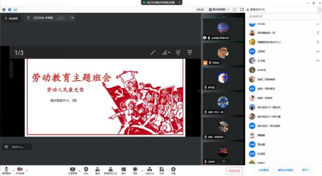
Task: Toggle the camera video button
Action: click(x=20, y=170)
